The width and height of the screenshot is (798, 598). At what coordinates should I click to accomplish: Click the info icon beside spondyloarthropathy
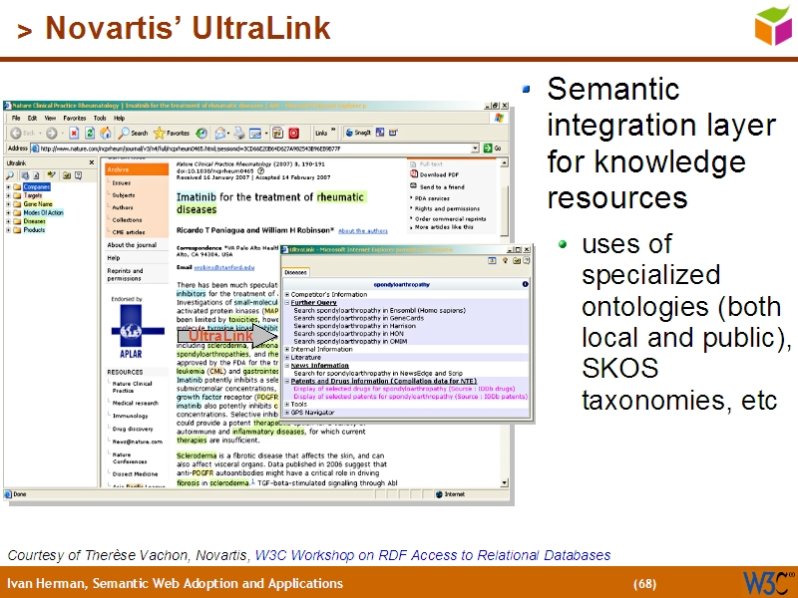(526, 284)
